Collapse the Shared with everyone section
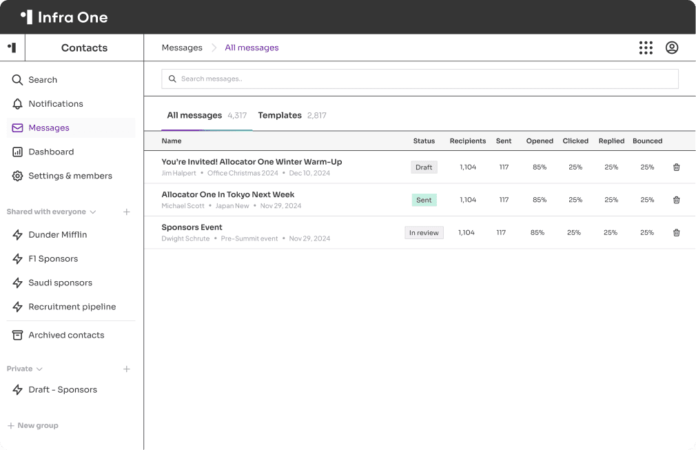 pyautogui.click(x=93, y=212)
